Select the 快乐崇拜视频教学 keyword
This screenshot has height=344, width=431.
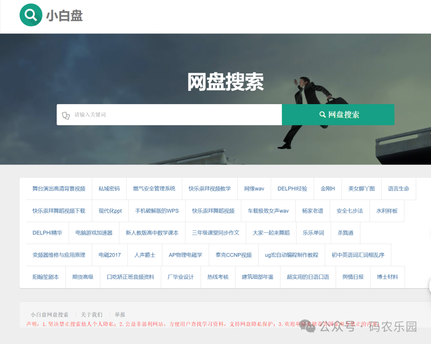tap(210, 189)
